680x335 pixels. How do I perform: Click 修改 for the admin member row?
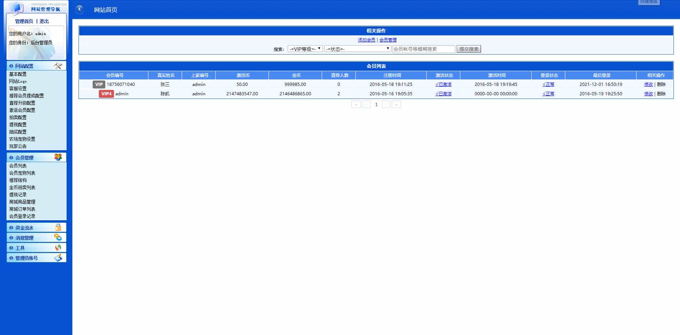pyautogui.click(x=649, y=94)
